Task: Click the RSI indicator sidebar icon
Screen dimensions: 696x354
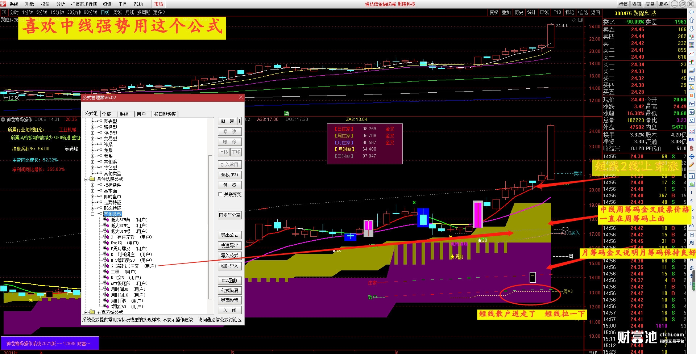Action: tap(692, 140)
